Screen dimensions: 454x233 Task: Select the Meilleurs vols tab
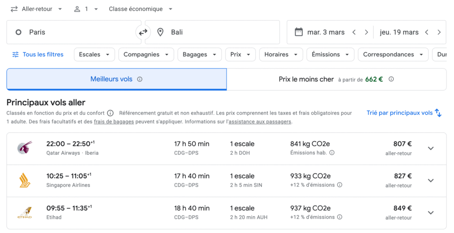point(117,79)
